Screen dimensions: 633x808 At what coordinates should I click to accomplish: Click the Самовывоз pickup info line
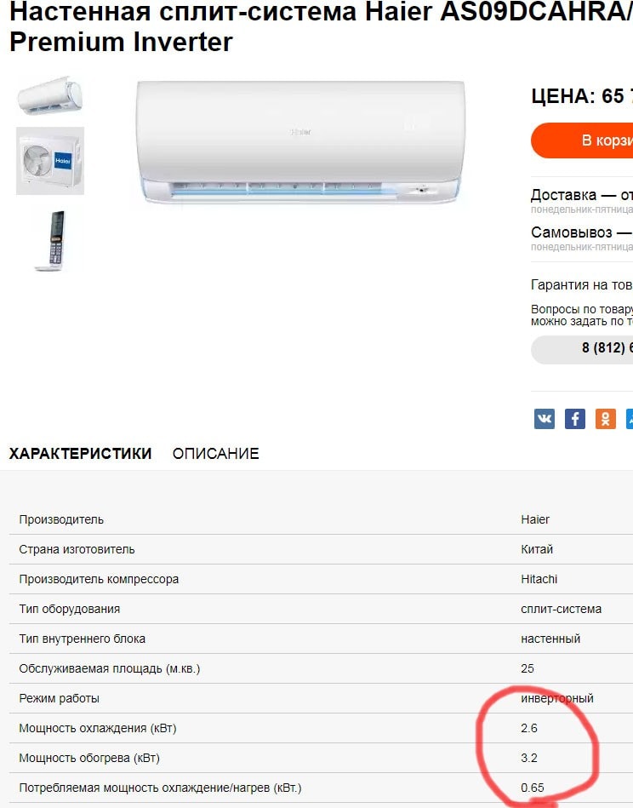coord(582,232)
